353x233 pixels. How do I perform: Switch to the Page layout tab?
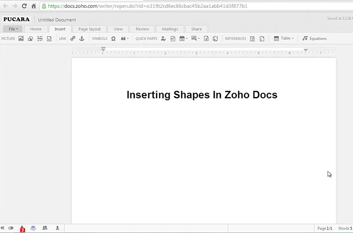pos(89,29)
